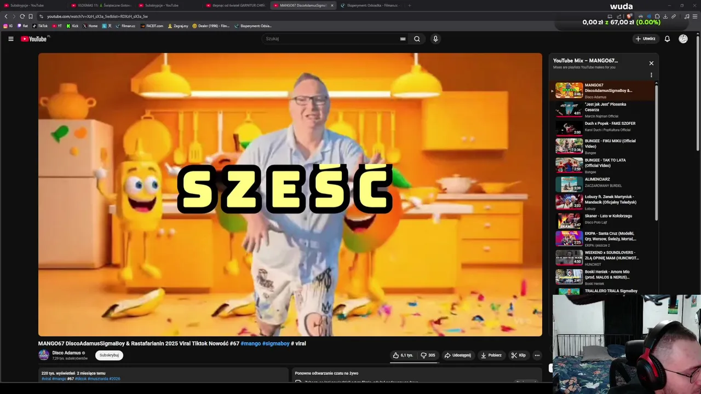Play Skaner - Lato w Kołobrzegu

pyautogui.click(x=602, y=220)
